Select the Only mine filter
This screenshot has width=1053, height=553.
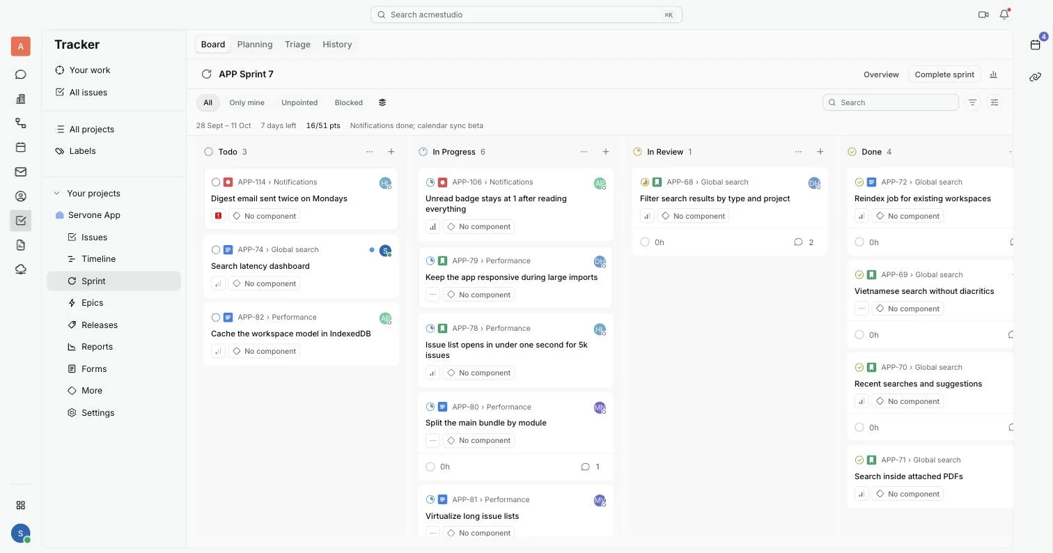tap(247, 102)
